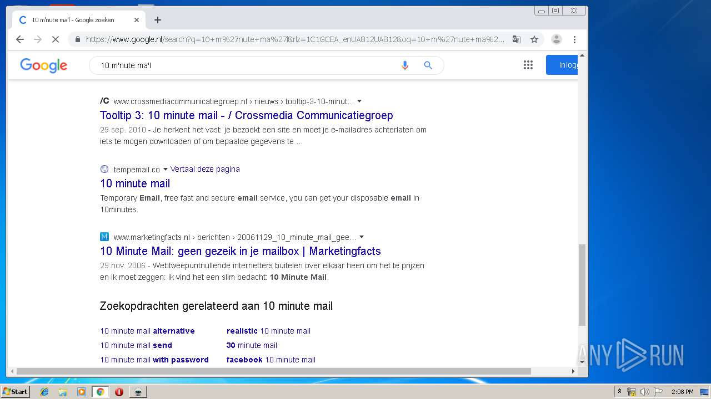Click the horizontal scrollbar thumb
711x399 pixels.
274,371
